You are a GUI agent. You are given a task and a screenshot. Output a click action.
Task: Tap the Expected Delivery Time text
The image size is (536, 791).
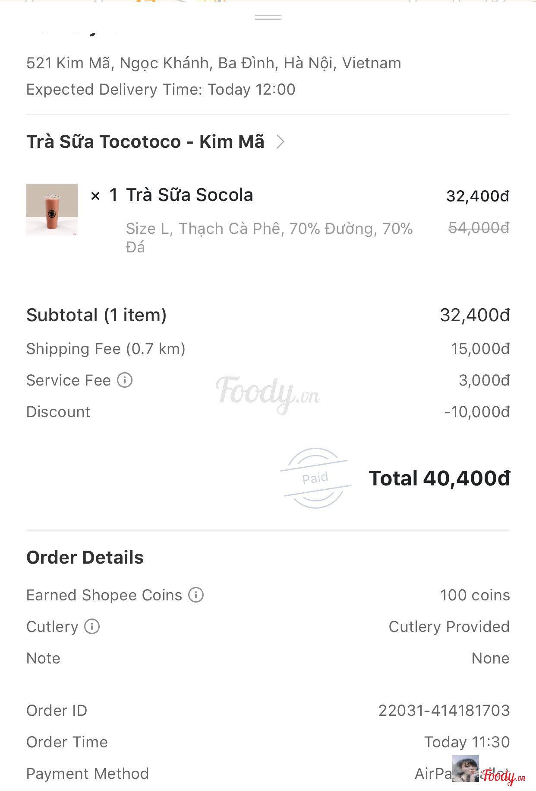point(161,89)
